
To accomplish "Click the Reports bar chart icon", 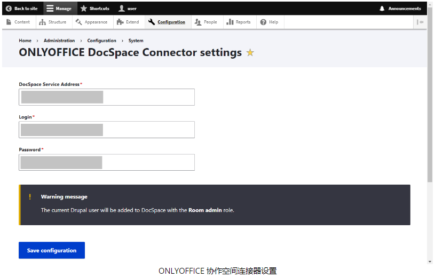I will [x=230, y=22].
